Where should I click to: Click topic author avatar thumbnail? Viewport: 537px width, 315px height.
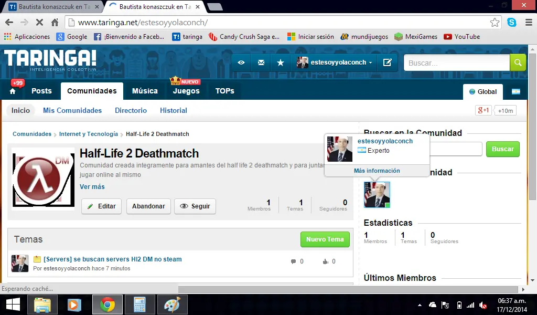pos(20,264)
